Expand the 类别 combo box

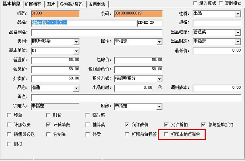76,42
